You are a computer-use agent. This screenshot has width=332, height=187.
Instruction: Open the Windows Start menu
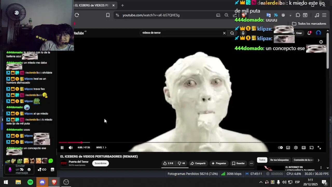(6, 182)
